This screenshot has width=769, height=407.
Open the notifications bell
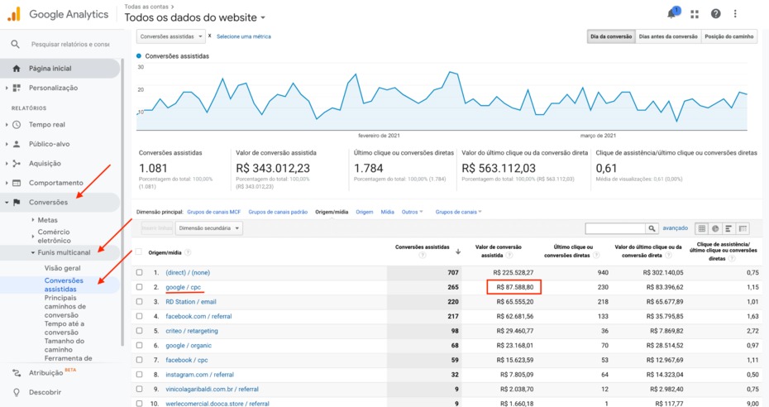(672, 14)
